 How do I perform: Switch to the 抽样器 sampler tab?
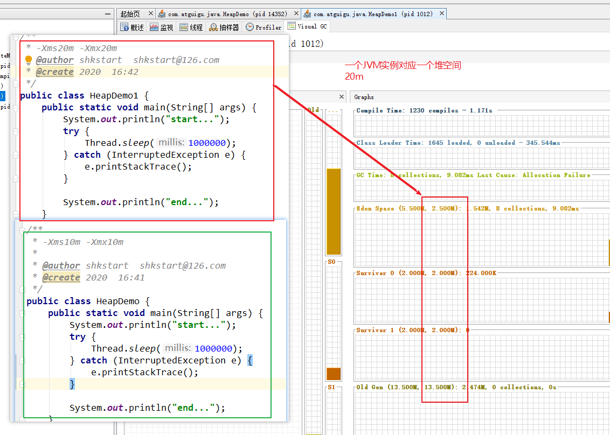pyautogui.click(x=224, y=27)
